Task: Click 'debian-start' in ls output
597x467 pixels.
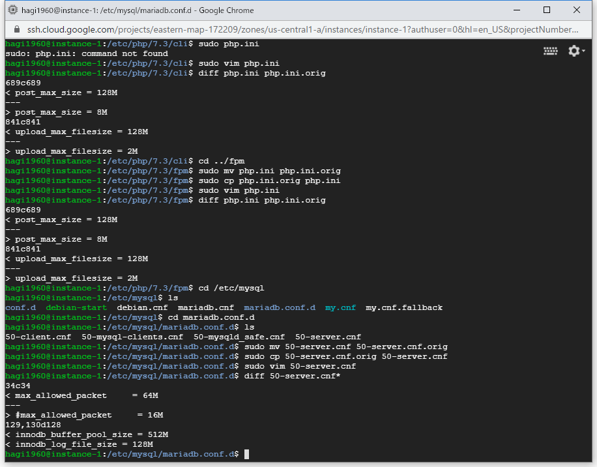Action: [76, 307]
